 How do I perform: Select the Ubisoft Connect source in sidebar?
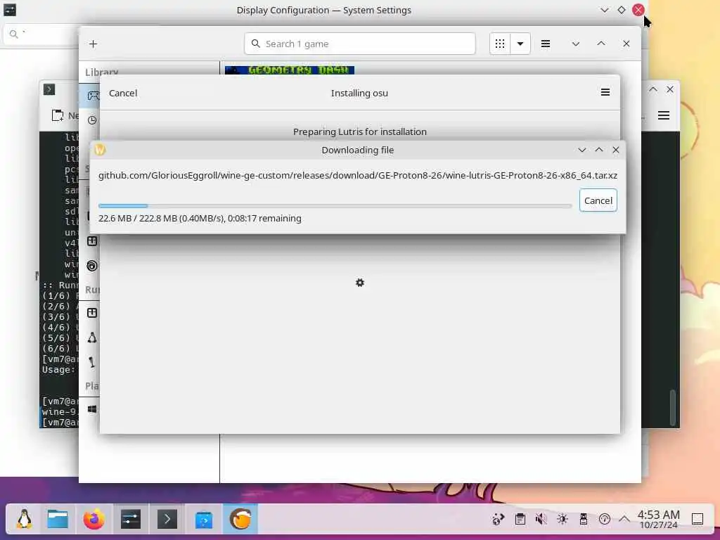[x=92, y=266]
